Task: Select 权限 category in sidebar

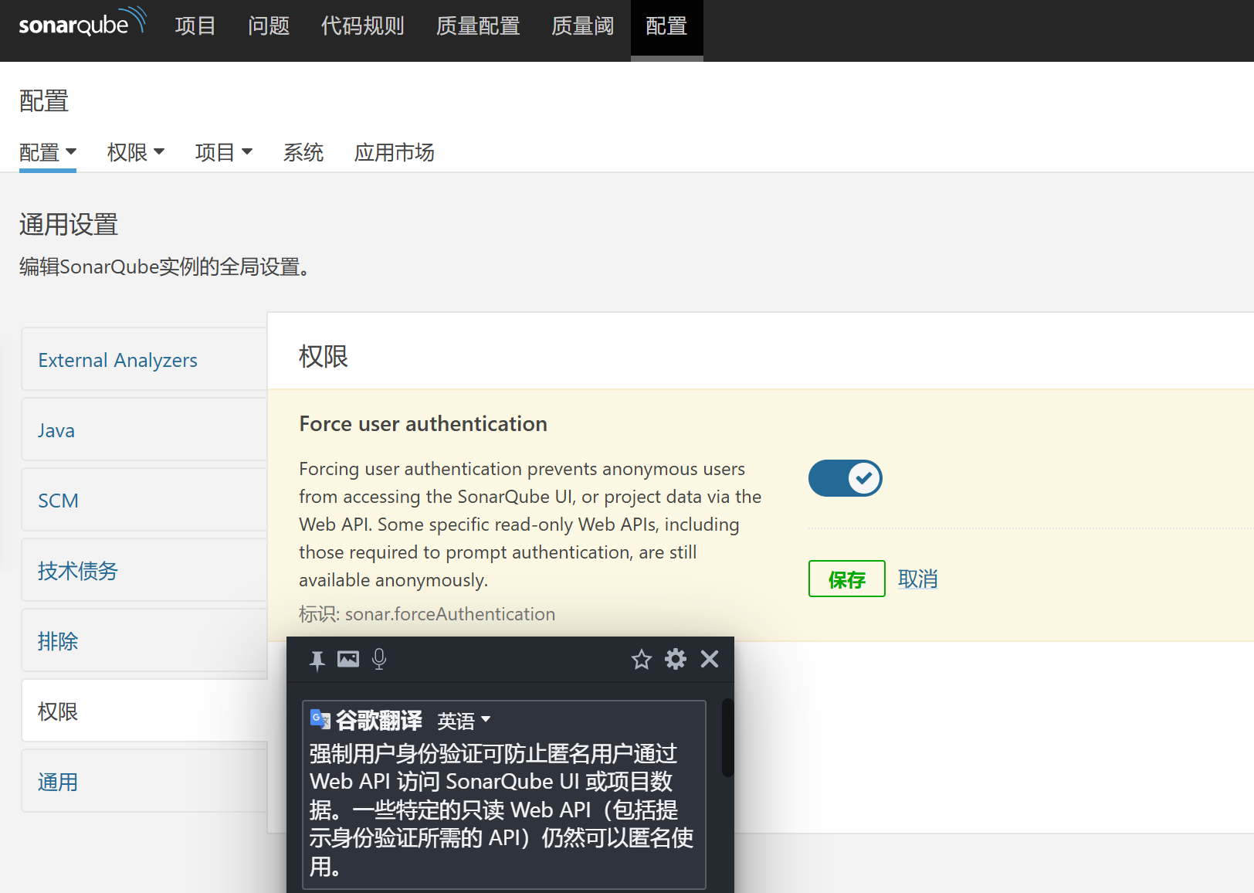Action: click(144, 711)
